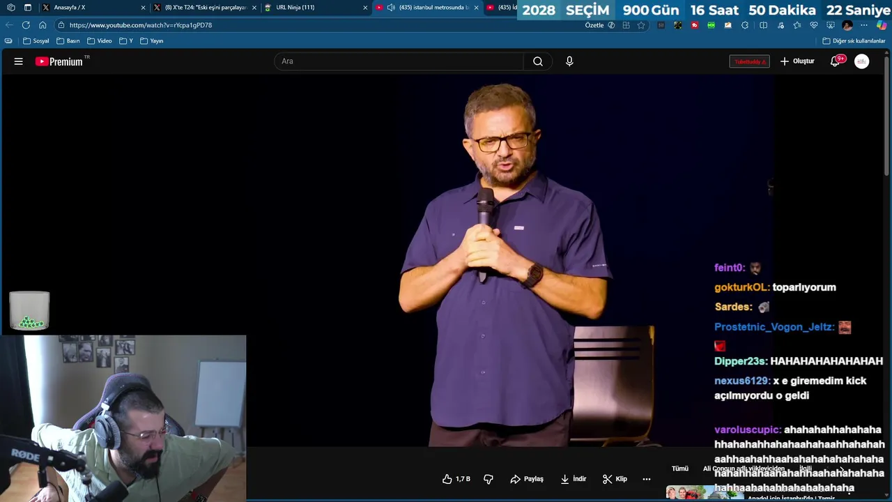Focus the Ara search field
The width and height of the screenshot is (892, 502).
[x=399, y=61]
